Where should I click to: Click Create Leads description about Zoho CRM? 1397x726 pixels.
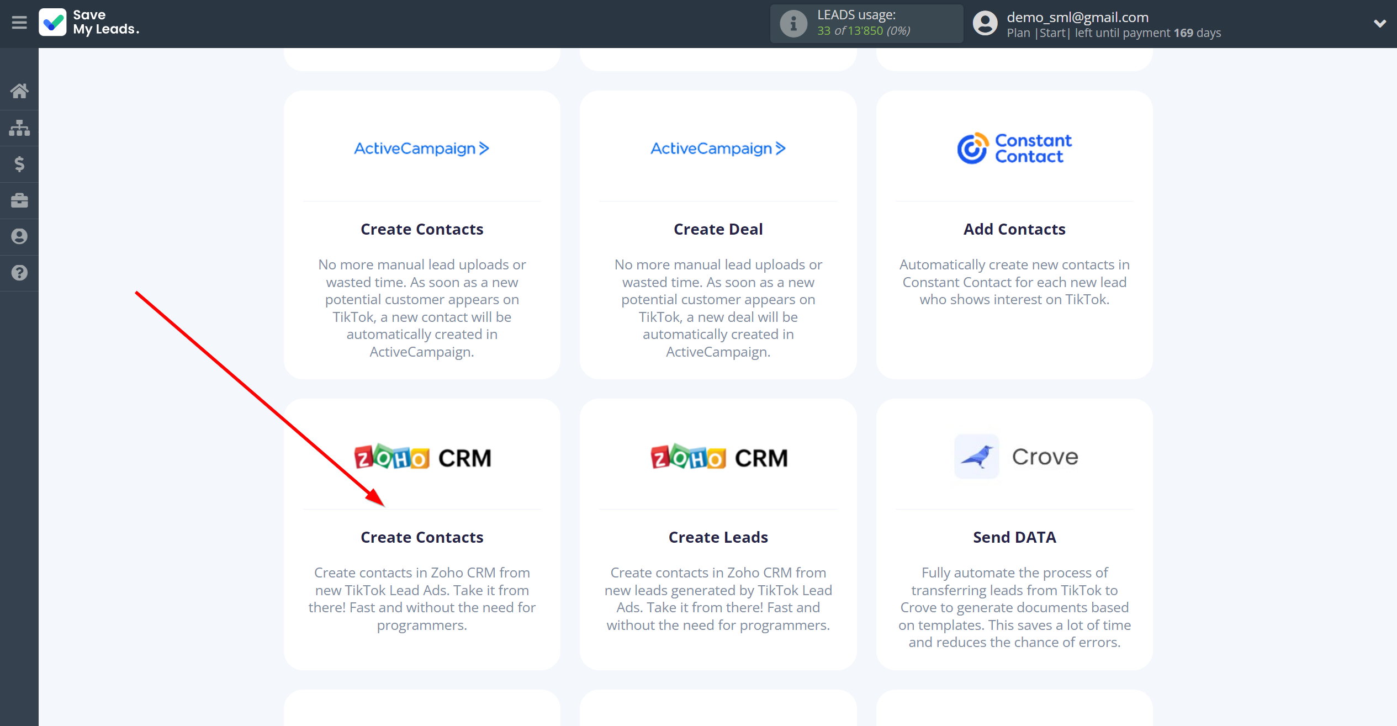[718, 598]
